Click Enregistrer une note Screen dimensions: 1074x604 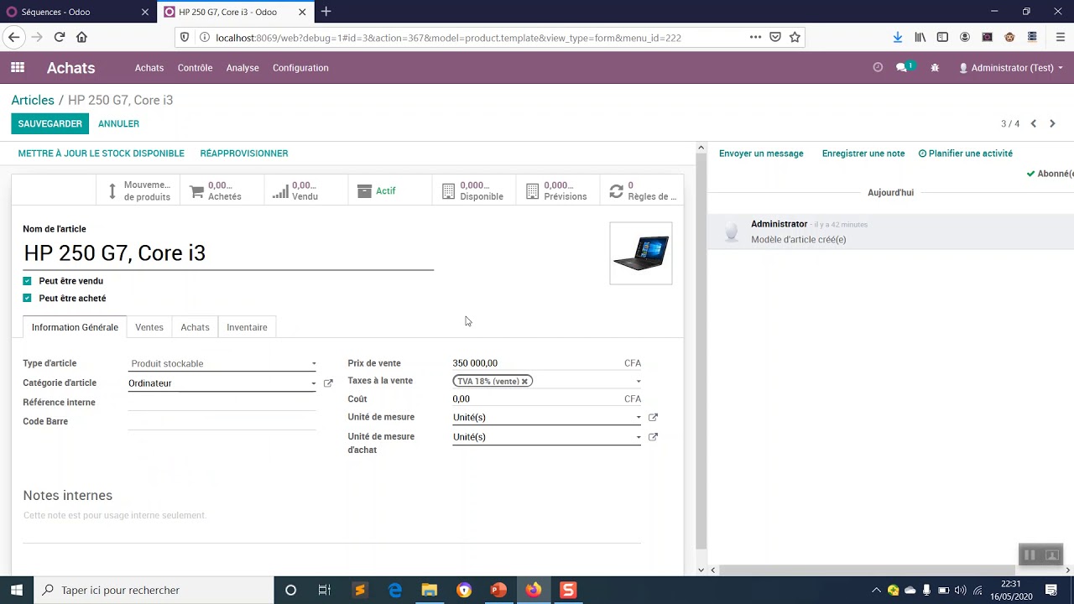click(x=863, y=154)
